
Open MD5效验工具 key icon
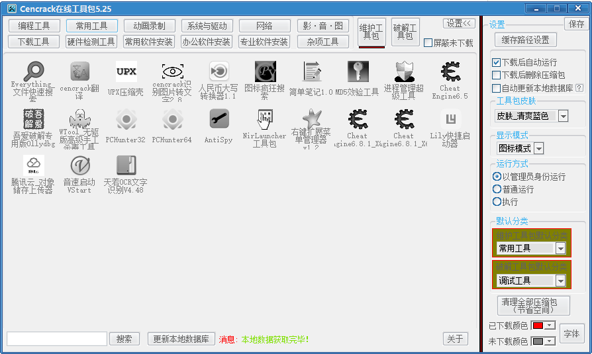358,71
